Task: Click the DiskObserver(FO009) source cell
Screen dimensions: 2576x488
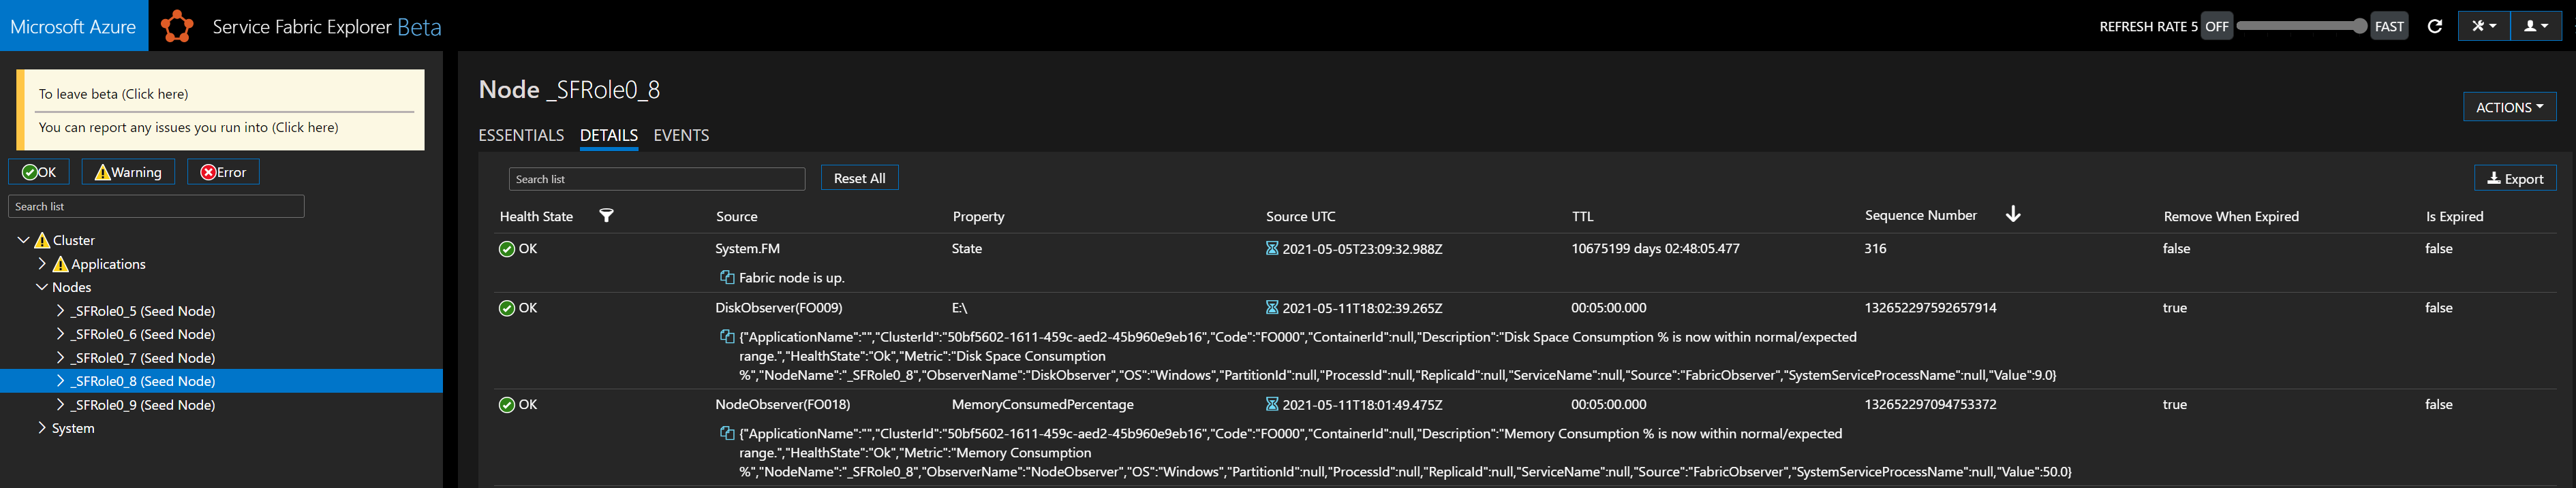Action: (778, 308)
